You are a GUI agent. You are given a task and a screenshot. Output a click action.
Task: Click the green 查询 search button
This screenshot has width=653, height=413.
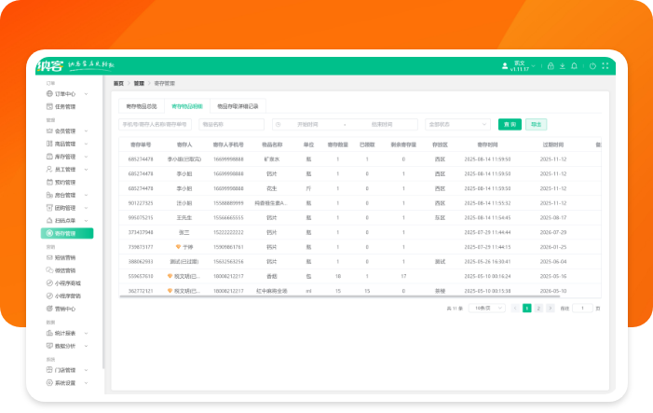pos(510,123)
